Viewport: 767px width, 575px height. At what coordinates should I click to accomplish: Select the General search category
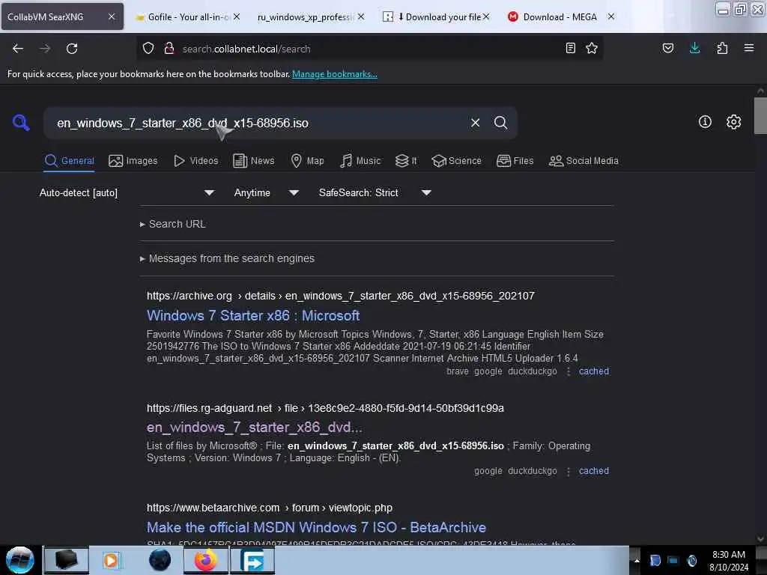coord(70,160)
